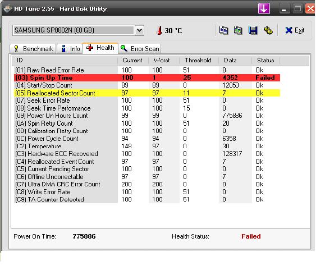
Task: Click data value 12050 for Start/Stop Count
Action: [231, 85]
